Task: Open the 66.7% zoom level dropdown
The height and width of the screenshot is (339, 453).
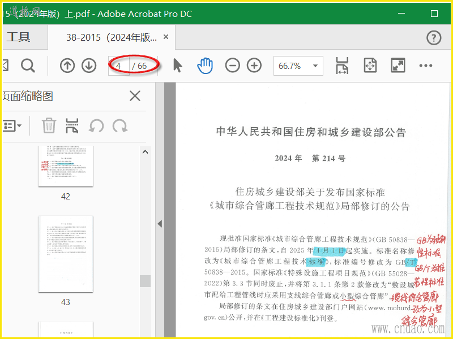Action: [298, 66]
